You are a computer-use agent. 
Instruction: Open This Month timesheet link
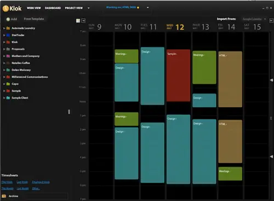click(x=7, y=188)
